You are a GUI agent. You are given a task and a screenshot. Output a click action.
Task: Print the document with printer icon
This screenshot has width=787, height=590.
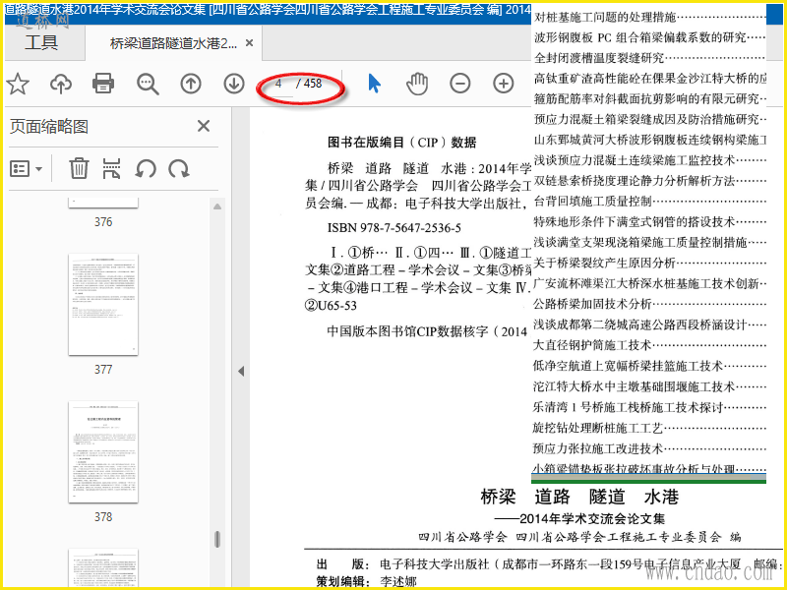point(103,84)
